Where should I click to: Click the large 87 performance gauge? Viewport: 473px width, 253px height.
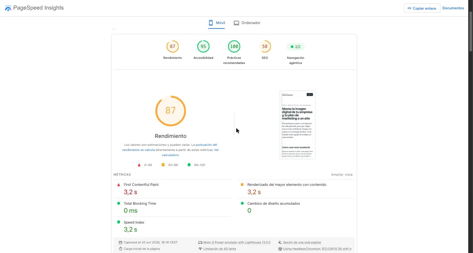[x=171, y=111]
